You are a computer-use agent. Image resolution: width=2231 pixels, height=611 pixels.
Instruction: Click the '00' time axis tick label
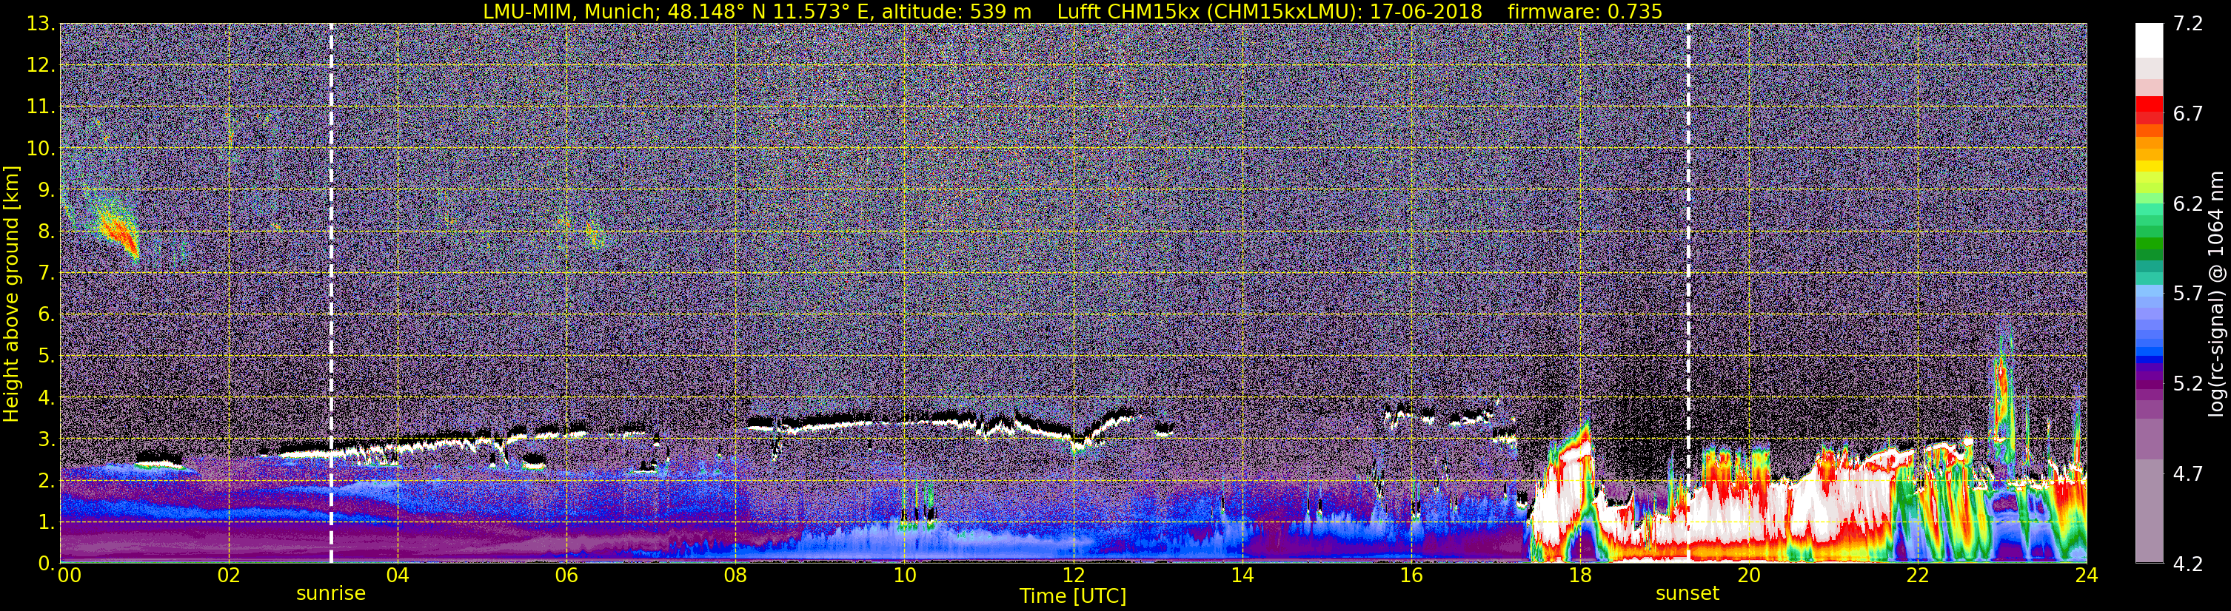68,575
